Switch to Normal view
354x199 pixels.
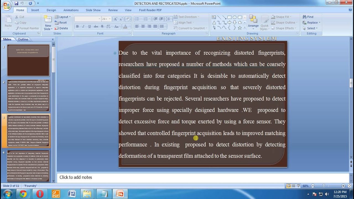[x=289, y=186]
